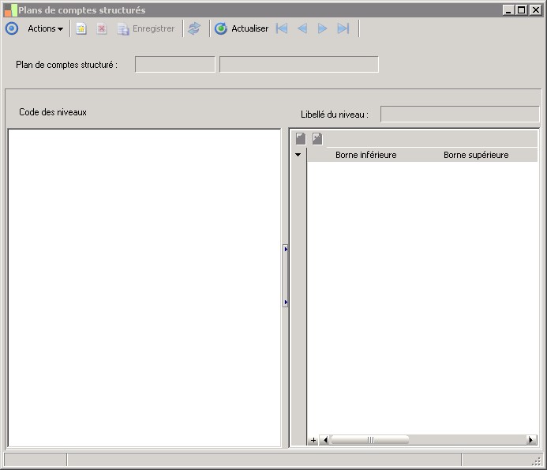Click the wider Plan de comptes description field

click(298, 65)
